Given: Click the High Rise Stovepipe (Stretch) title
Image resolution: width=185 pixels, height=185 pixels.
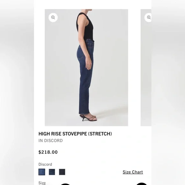Looking at the screenshot, I should (75, 134).
